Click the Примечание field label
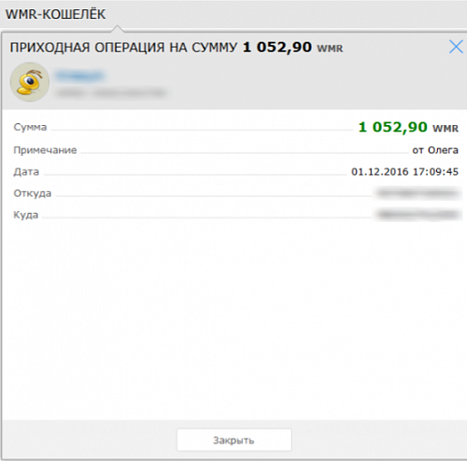The width and height of the screenshot is (467, 461). click(x=45, y=150)
